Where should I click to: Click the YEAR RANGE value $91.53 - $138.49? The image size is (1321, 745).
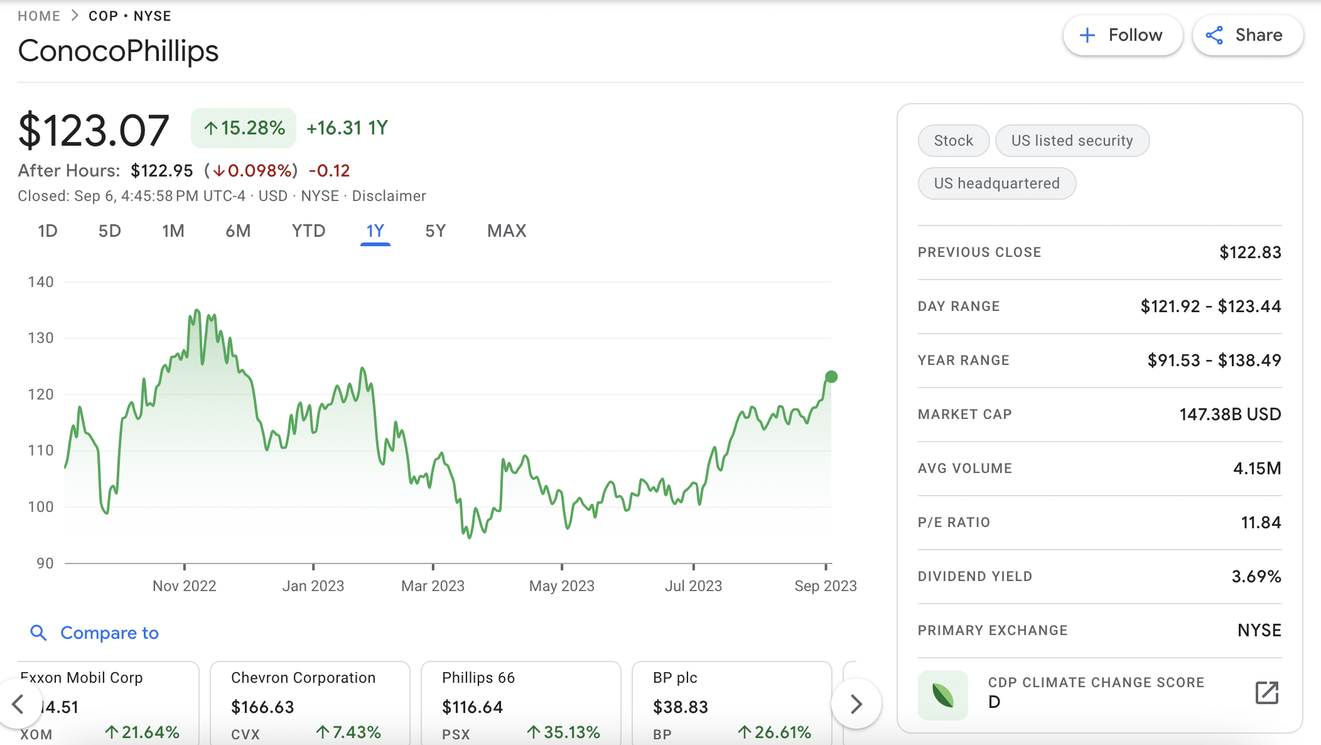[x=1214, y=361]
